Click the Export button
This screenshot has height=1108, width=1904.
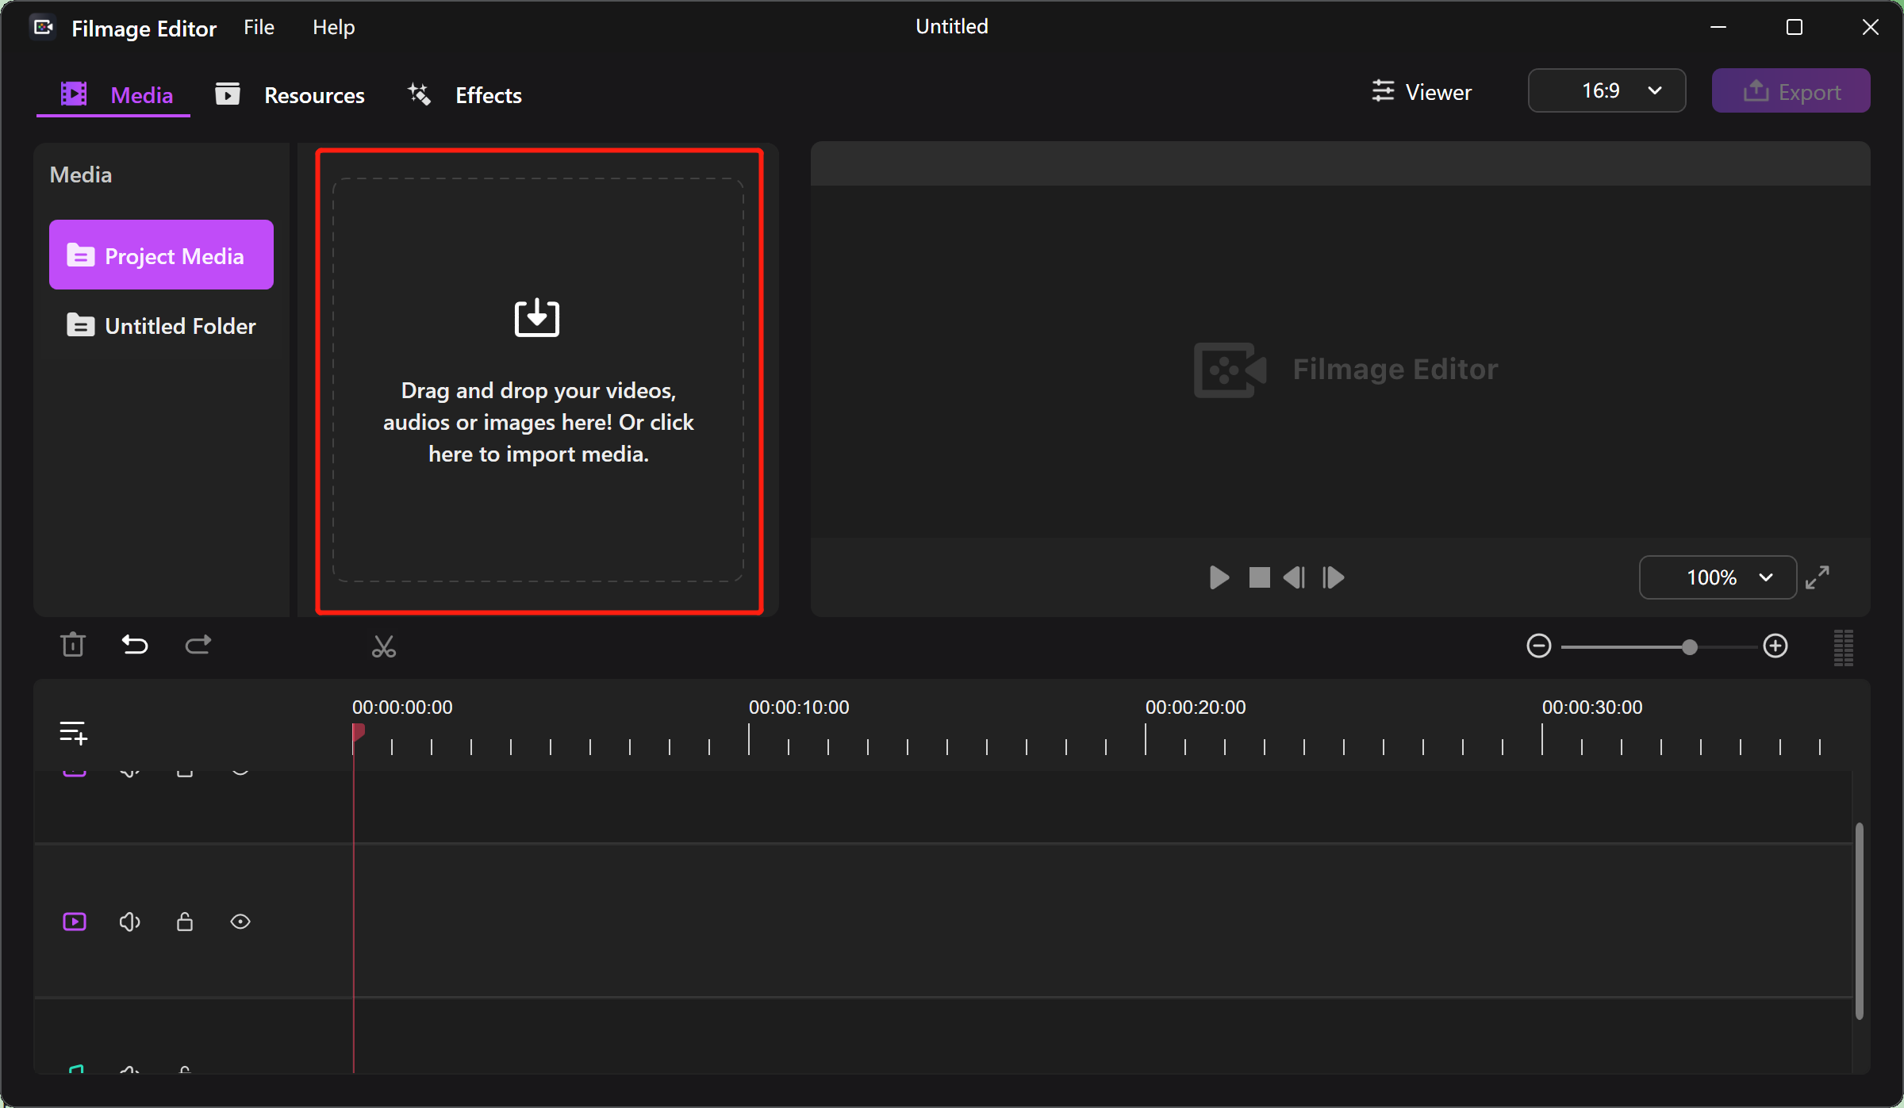click(1791, 91)
